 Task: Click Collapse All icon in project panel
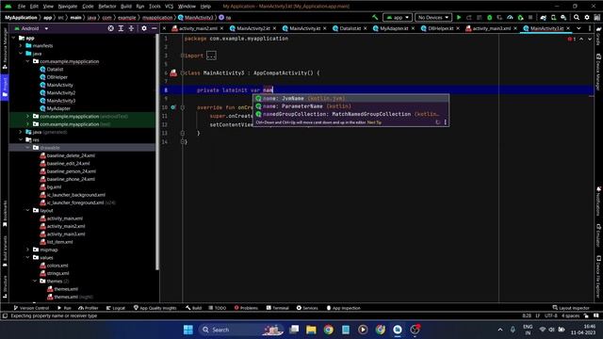click(x=131, y=28)
